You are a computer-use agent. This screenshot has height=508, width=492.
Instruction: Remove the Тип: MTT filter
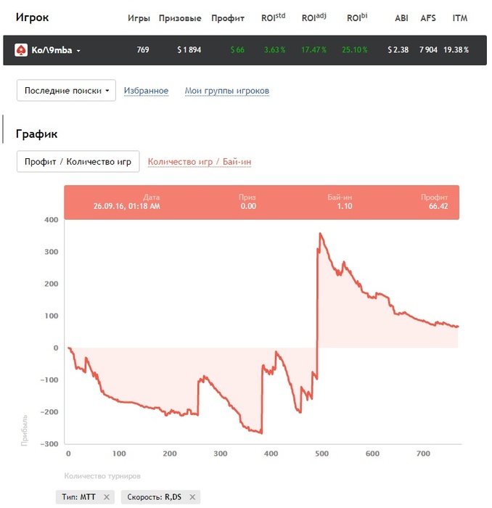coord(107,497)
